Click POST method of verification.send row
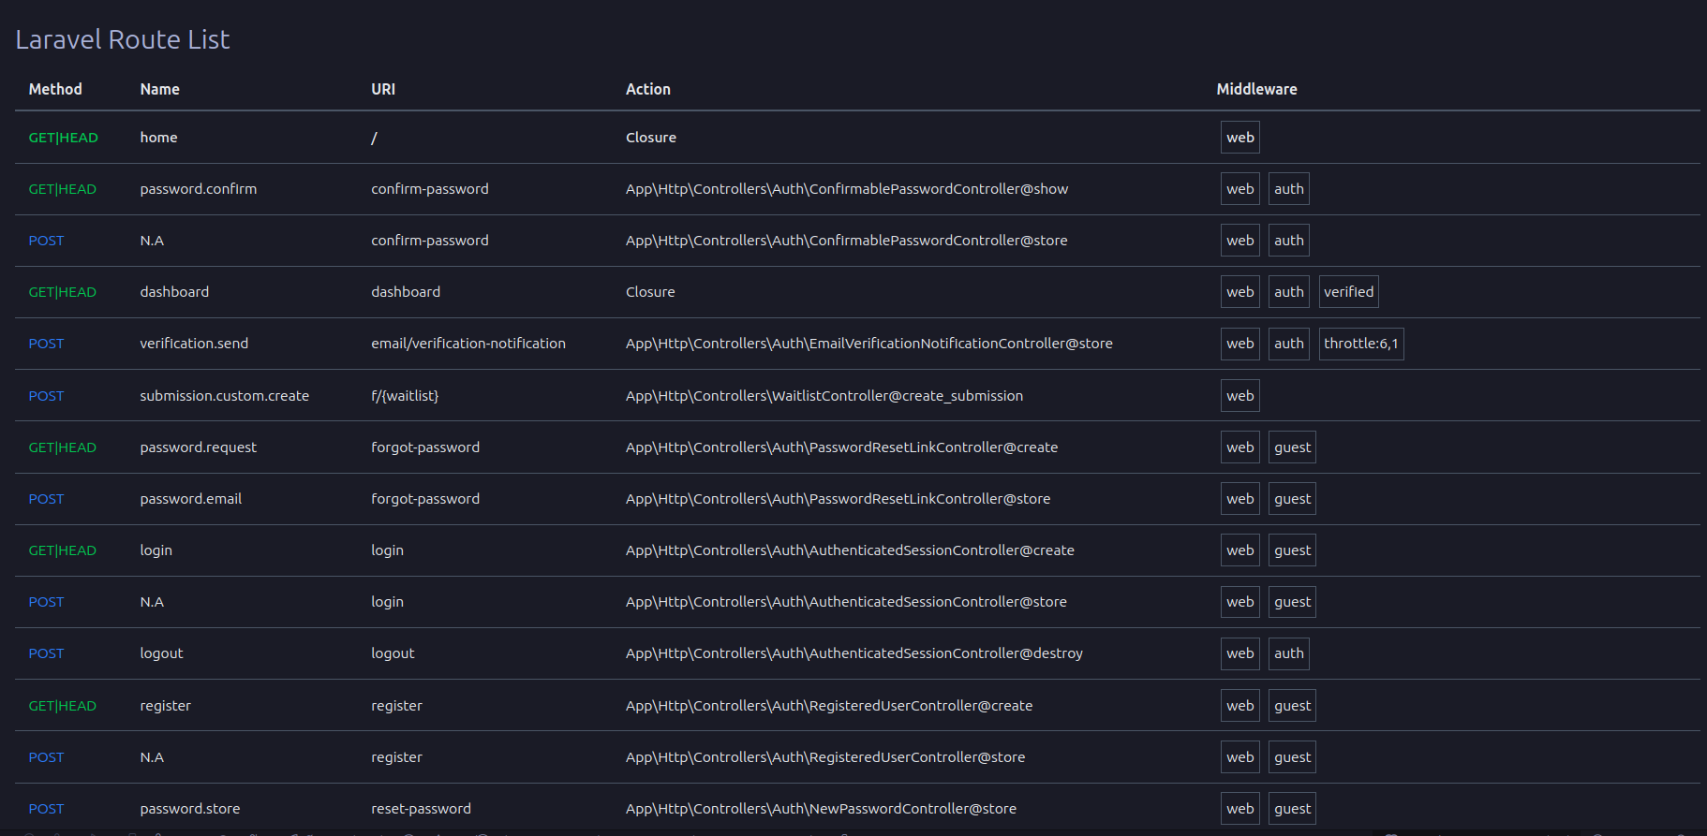 [x=46, y=344]
